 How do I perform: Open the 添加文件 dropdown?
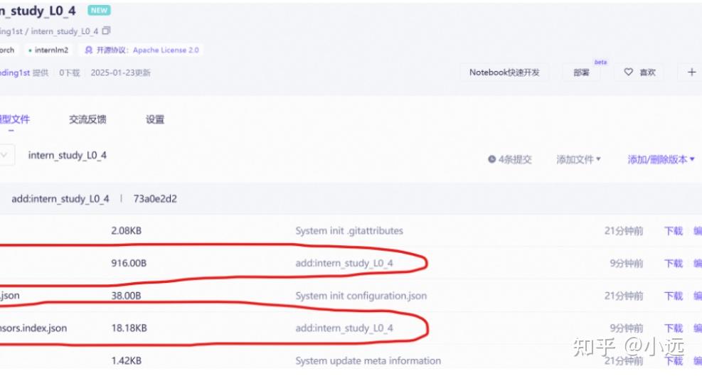578,160
